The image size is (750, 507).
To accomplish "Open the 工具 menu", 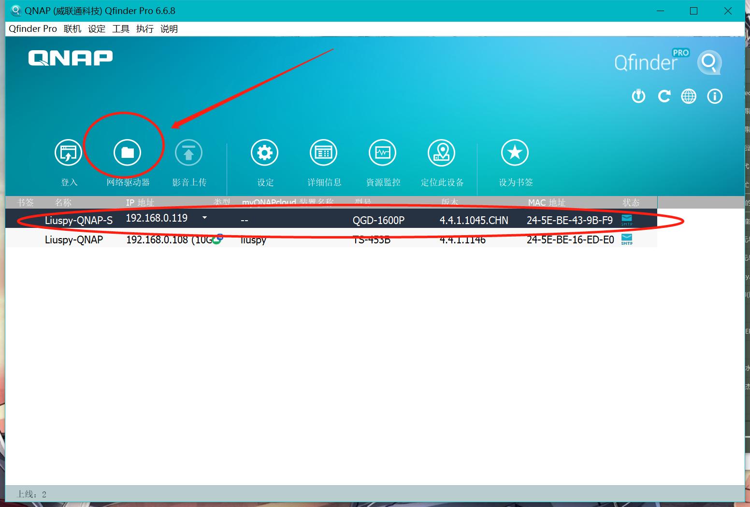I will tap(121, 28).
